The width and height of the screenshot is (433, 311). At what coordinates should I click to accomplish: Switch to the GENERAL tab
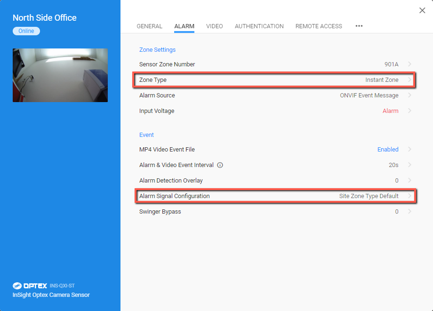point(149,26)
